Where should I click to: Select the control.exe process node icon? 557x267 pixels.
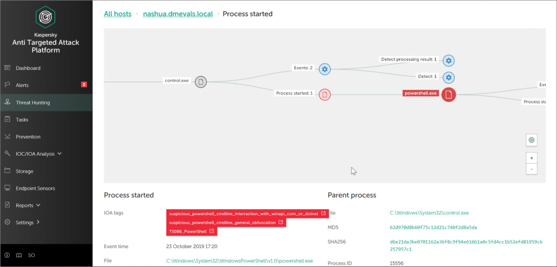click(200, 82)
